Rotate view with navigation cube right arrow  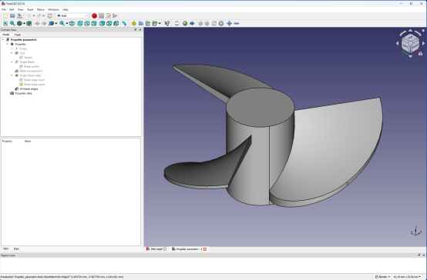click(423, 43)
